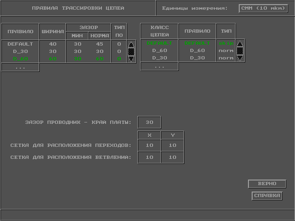Select the green D_60 rule name
The width and height of the screenshot is (295, 221).
coord(20,58)
